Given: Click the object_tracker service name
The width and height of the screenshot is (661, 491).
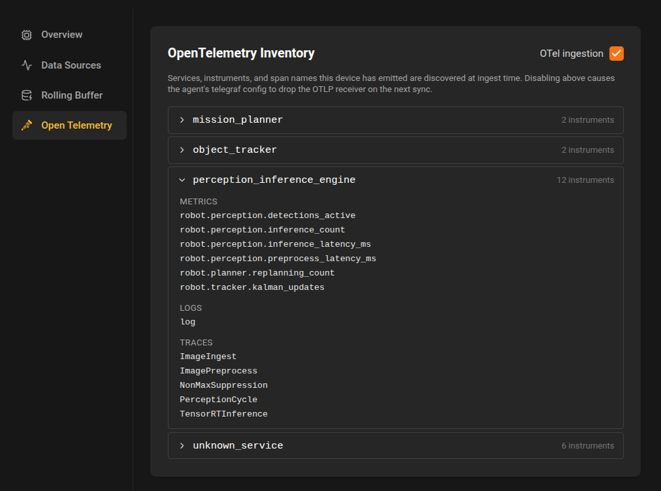Looking at the screenshot, I should click(234, 150).
